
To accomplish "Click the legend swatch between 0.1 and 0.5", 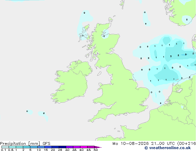I will point(5,147).
